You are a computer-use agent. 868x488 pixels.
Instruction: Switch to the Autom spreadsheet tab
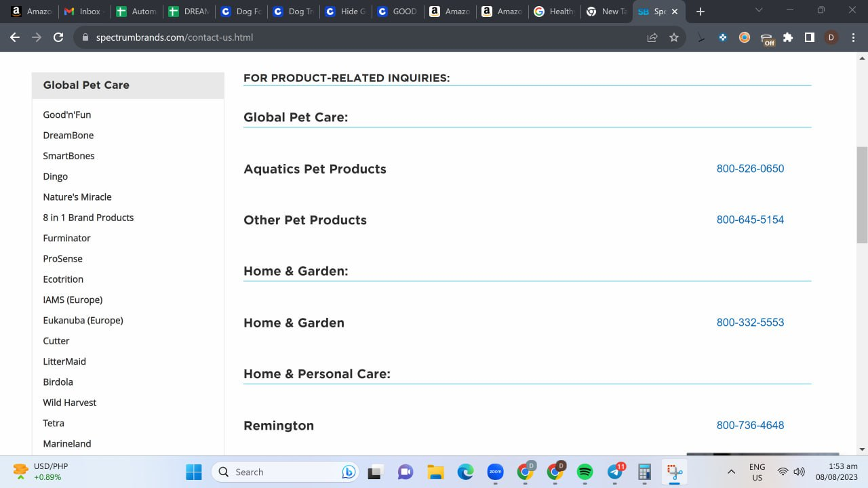tap(136, 12)
